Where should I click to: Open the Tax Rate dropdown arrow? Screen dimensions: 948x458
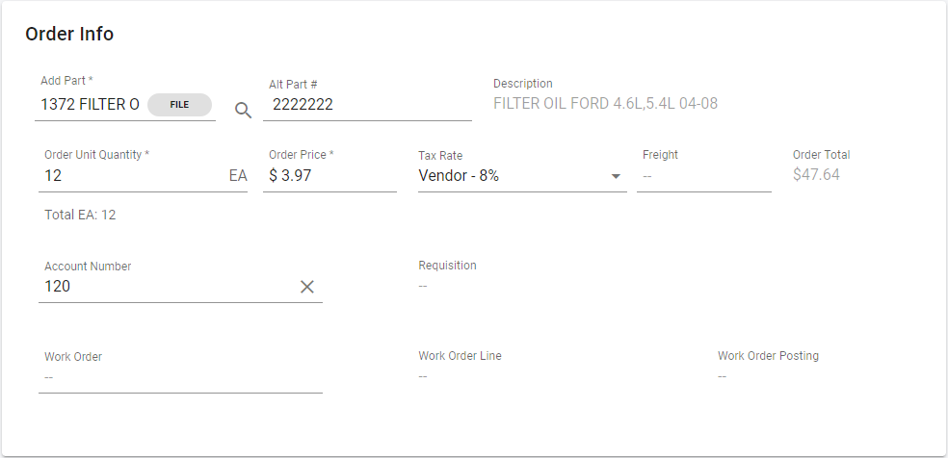[615, 176]
